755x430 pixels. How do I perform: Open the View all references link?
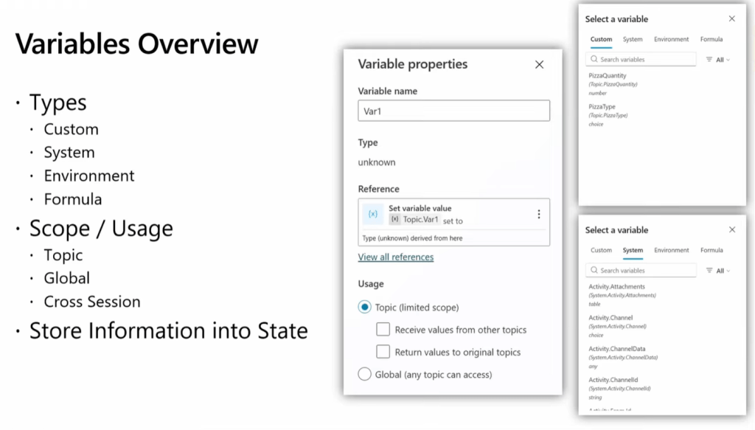(x=396, y=257)
